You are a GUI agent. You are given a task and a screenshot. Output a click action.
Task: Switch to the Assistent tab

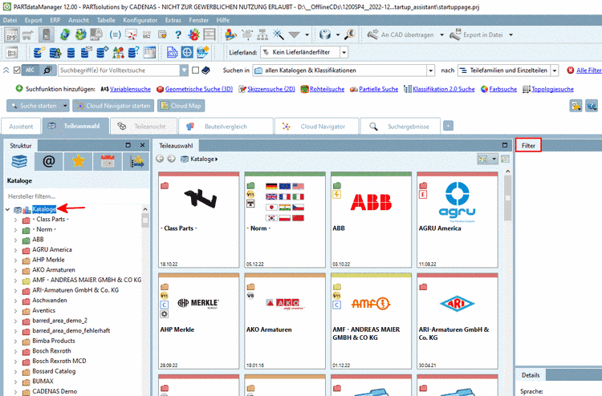(x=21, y=126)
